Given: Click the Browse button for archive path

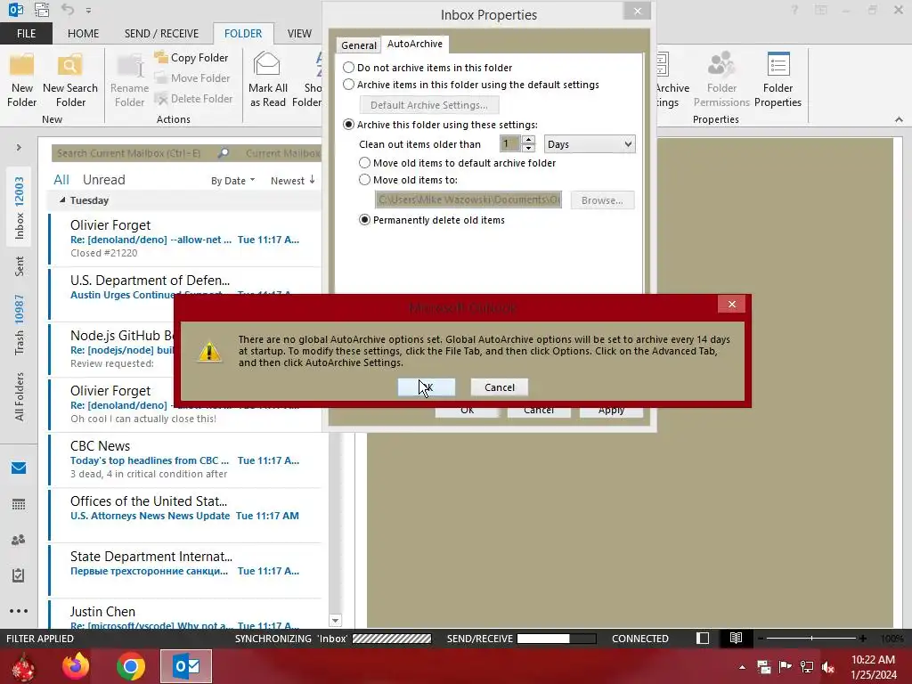Looking at the screenshot, I should tap(602, 200).
